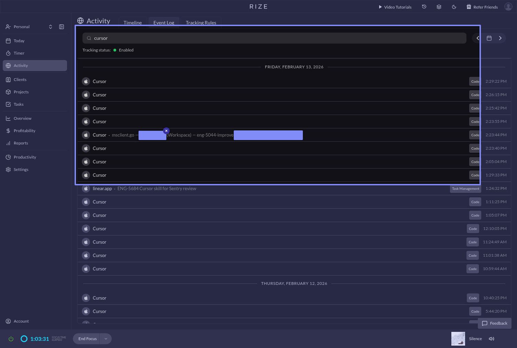Open End Focus dropdown arrow

click(106, 339)
